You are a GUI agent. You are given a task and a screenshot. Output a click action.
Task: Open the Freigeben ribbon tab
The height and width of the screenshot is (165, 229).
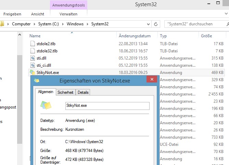click(x=12, y=14)
